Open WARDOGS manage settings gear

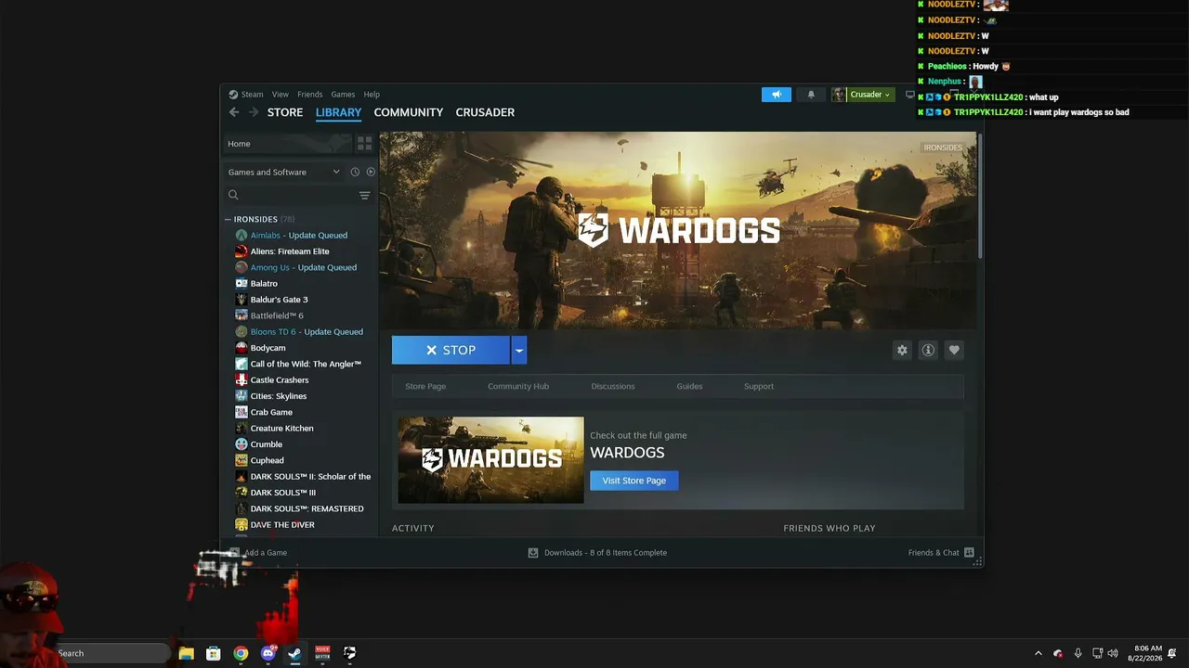(901, 350)
